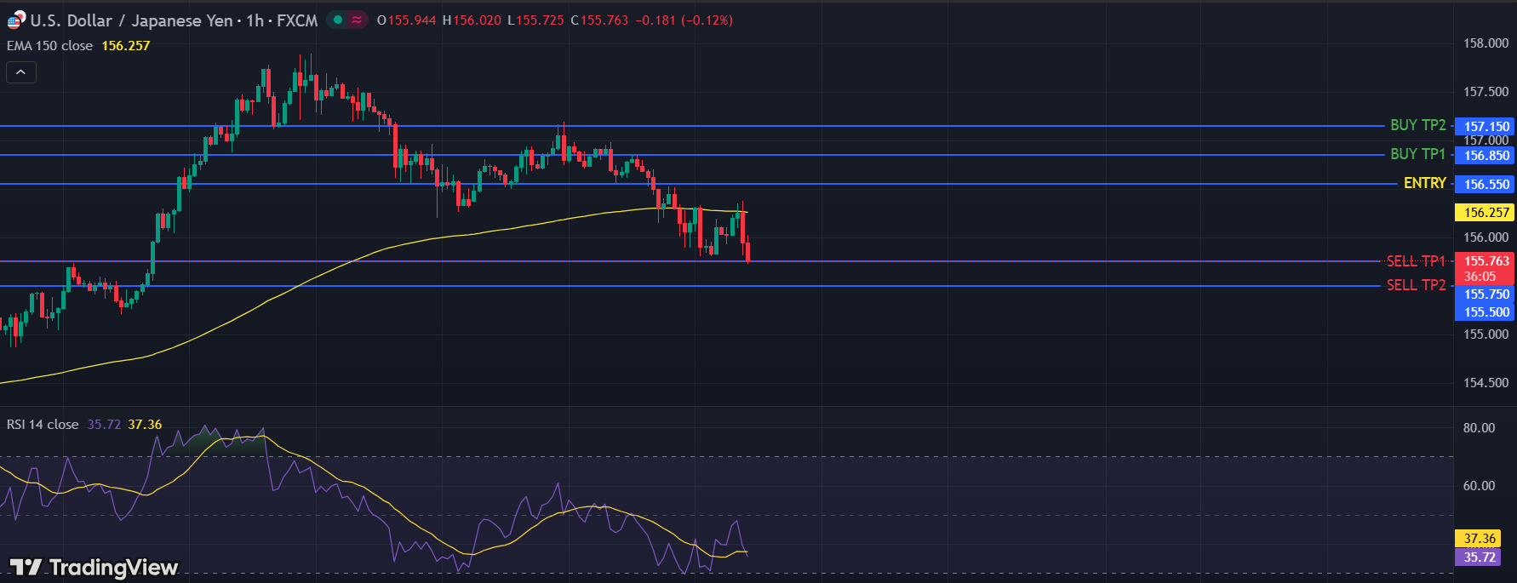
Task: Click the yellow ENTRY line label
Action: [x=1424, y=183]
